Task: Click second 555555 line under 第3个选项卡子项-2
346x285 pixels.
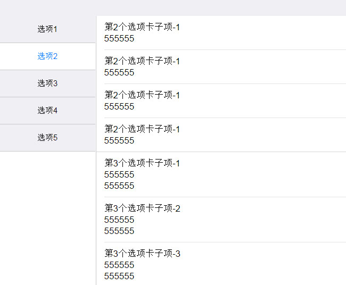Action: (119, 231)
